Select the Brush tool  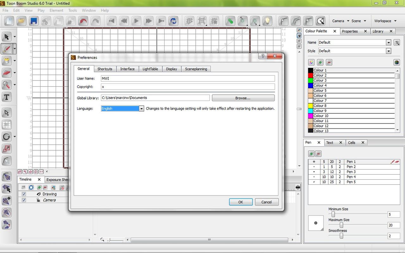pos(6,49)
